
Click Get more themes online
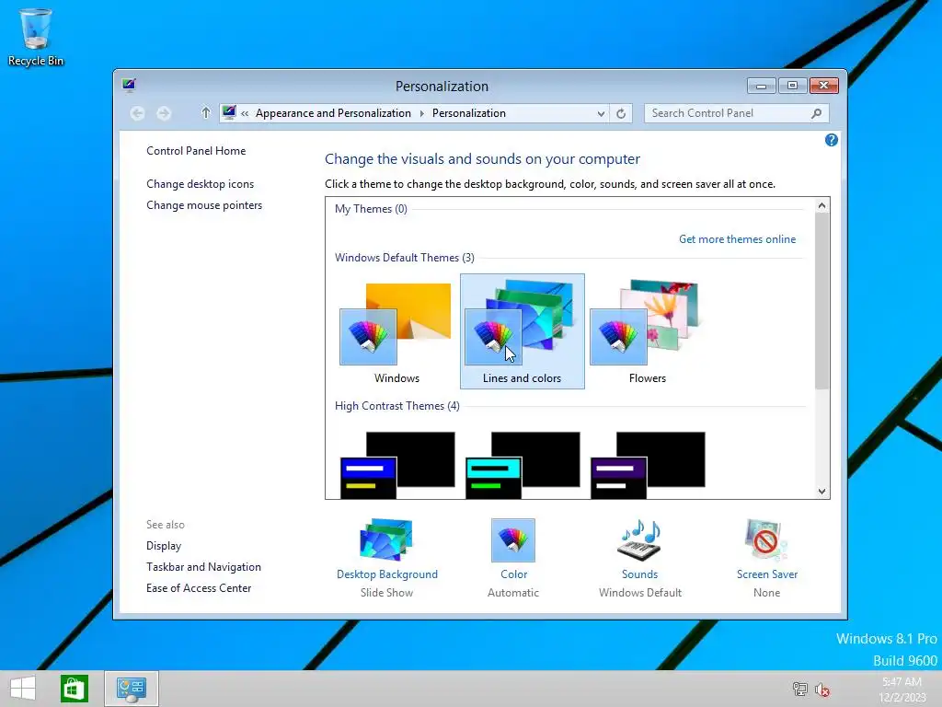[x=737, y=239]
